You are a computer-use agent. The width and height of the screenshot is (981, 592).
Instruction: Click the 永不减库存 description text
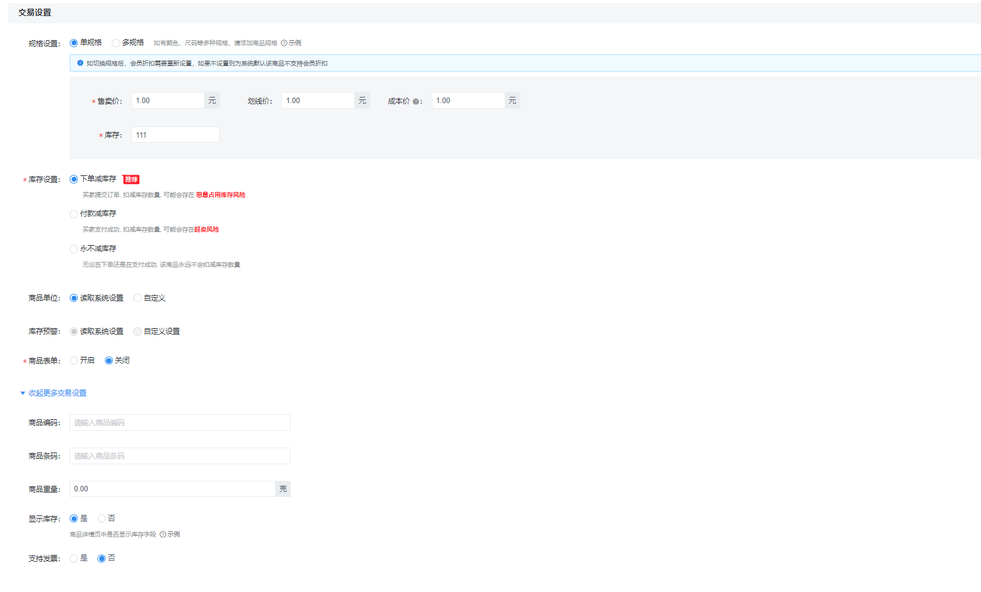pyautogui.click(x=162, y=265)
